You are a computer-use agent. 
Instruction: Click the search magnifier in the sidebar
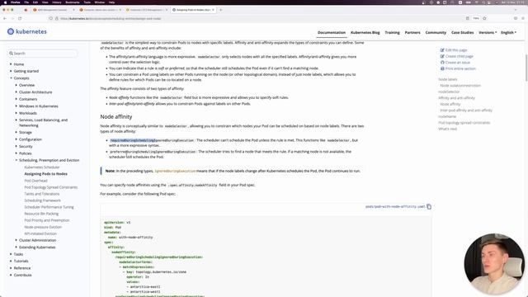[11, 53]
